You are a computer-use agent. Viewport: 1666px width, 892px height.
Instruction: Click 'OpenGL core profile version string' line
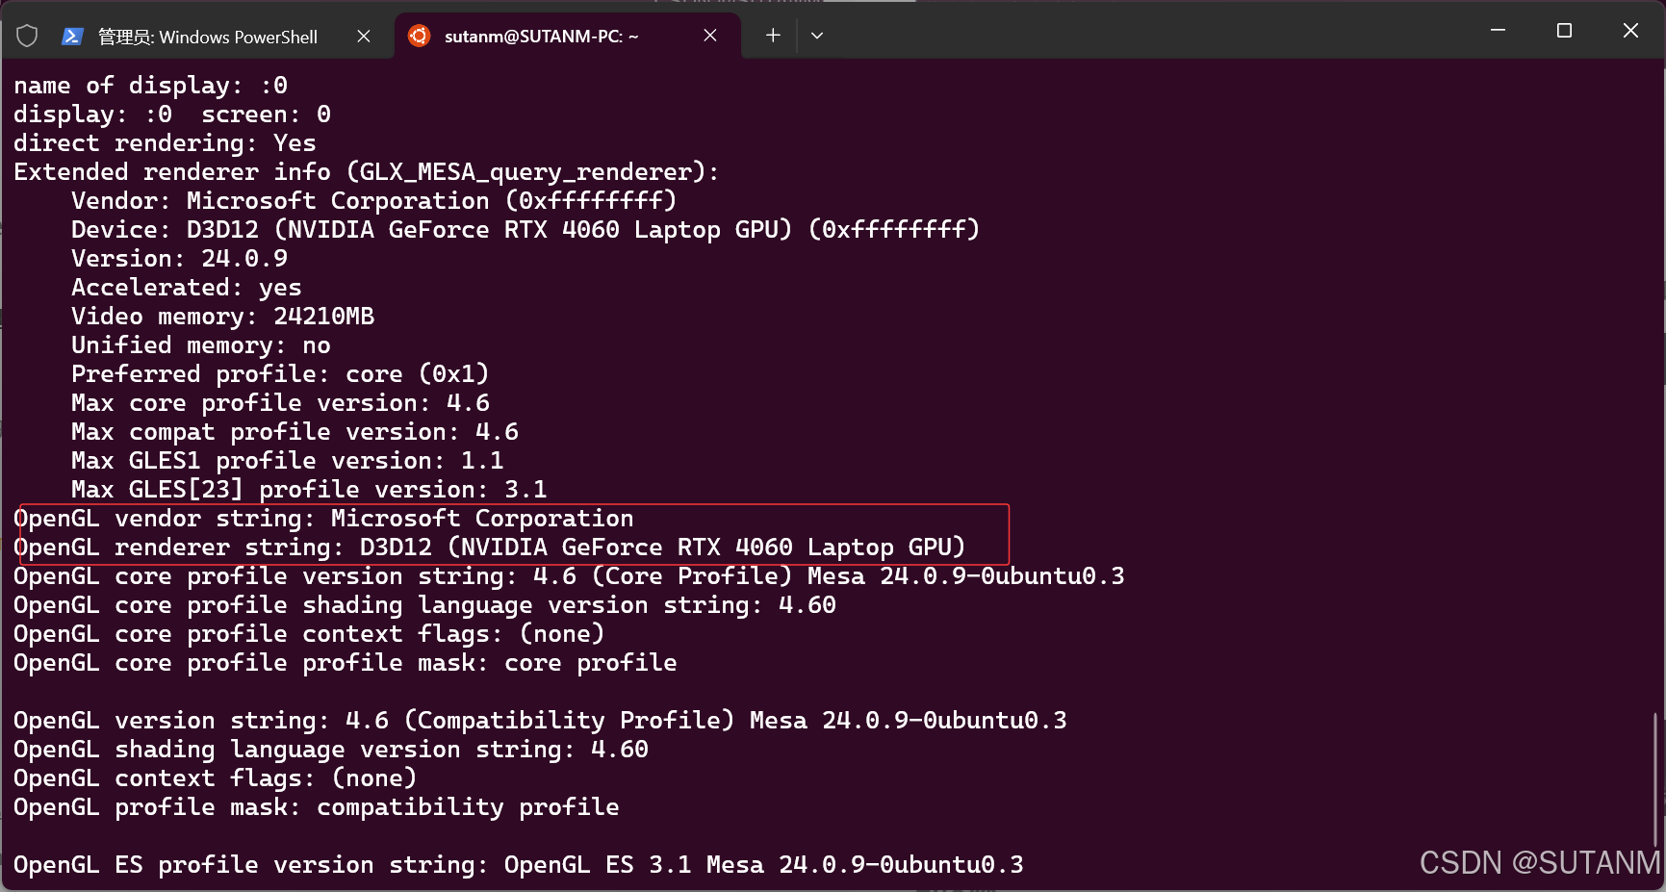[569, 576]
